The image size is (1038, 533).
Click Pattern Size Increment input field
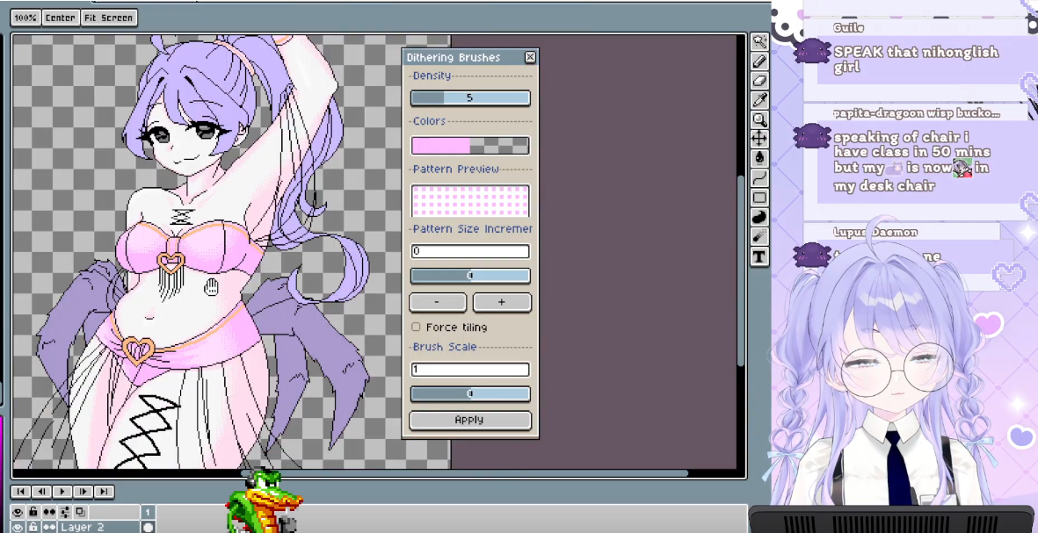[x=470, y=251]
